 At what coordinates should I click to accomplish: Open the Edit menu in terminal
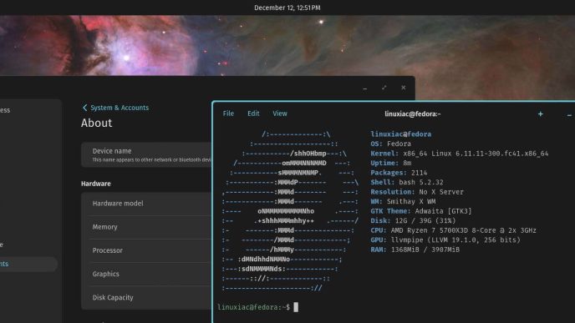253,114
